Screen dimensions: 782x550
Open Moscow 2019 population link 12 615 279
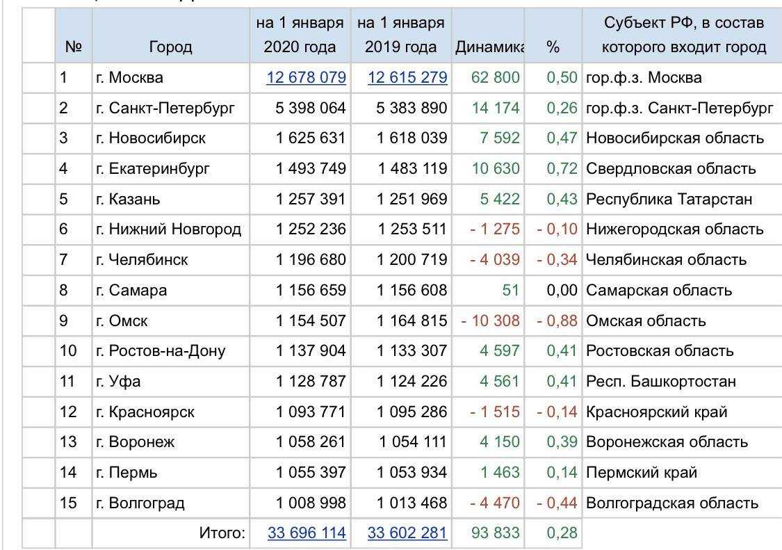pos(407,77)
